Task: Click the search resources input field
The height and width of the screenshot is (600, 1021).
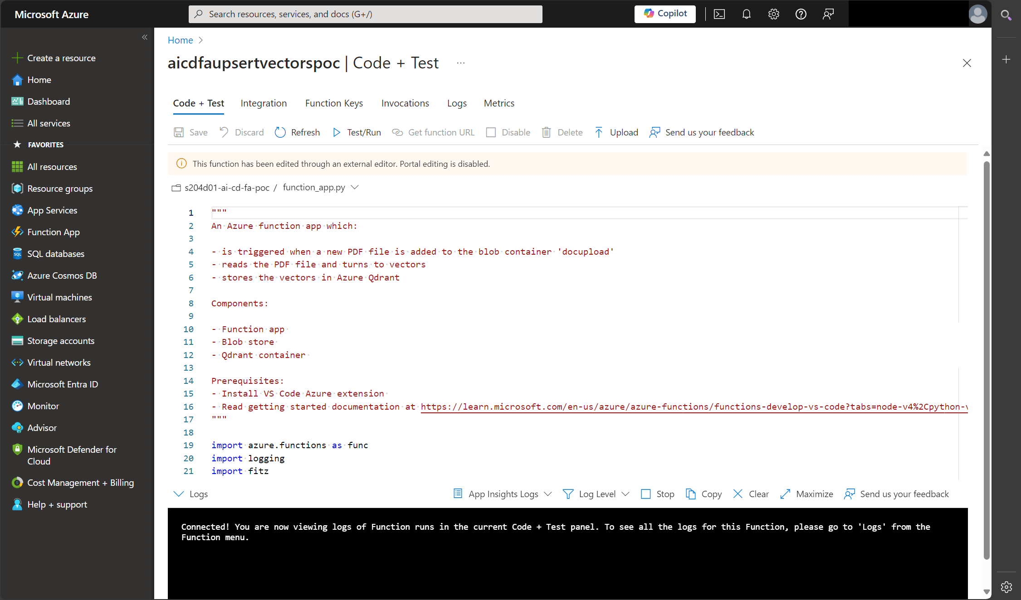Action: click(x=366, y=14)
